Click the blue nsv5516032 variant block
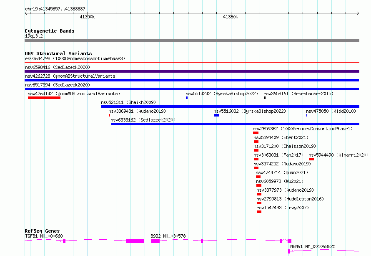371x256 pixels. 216,115
